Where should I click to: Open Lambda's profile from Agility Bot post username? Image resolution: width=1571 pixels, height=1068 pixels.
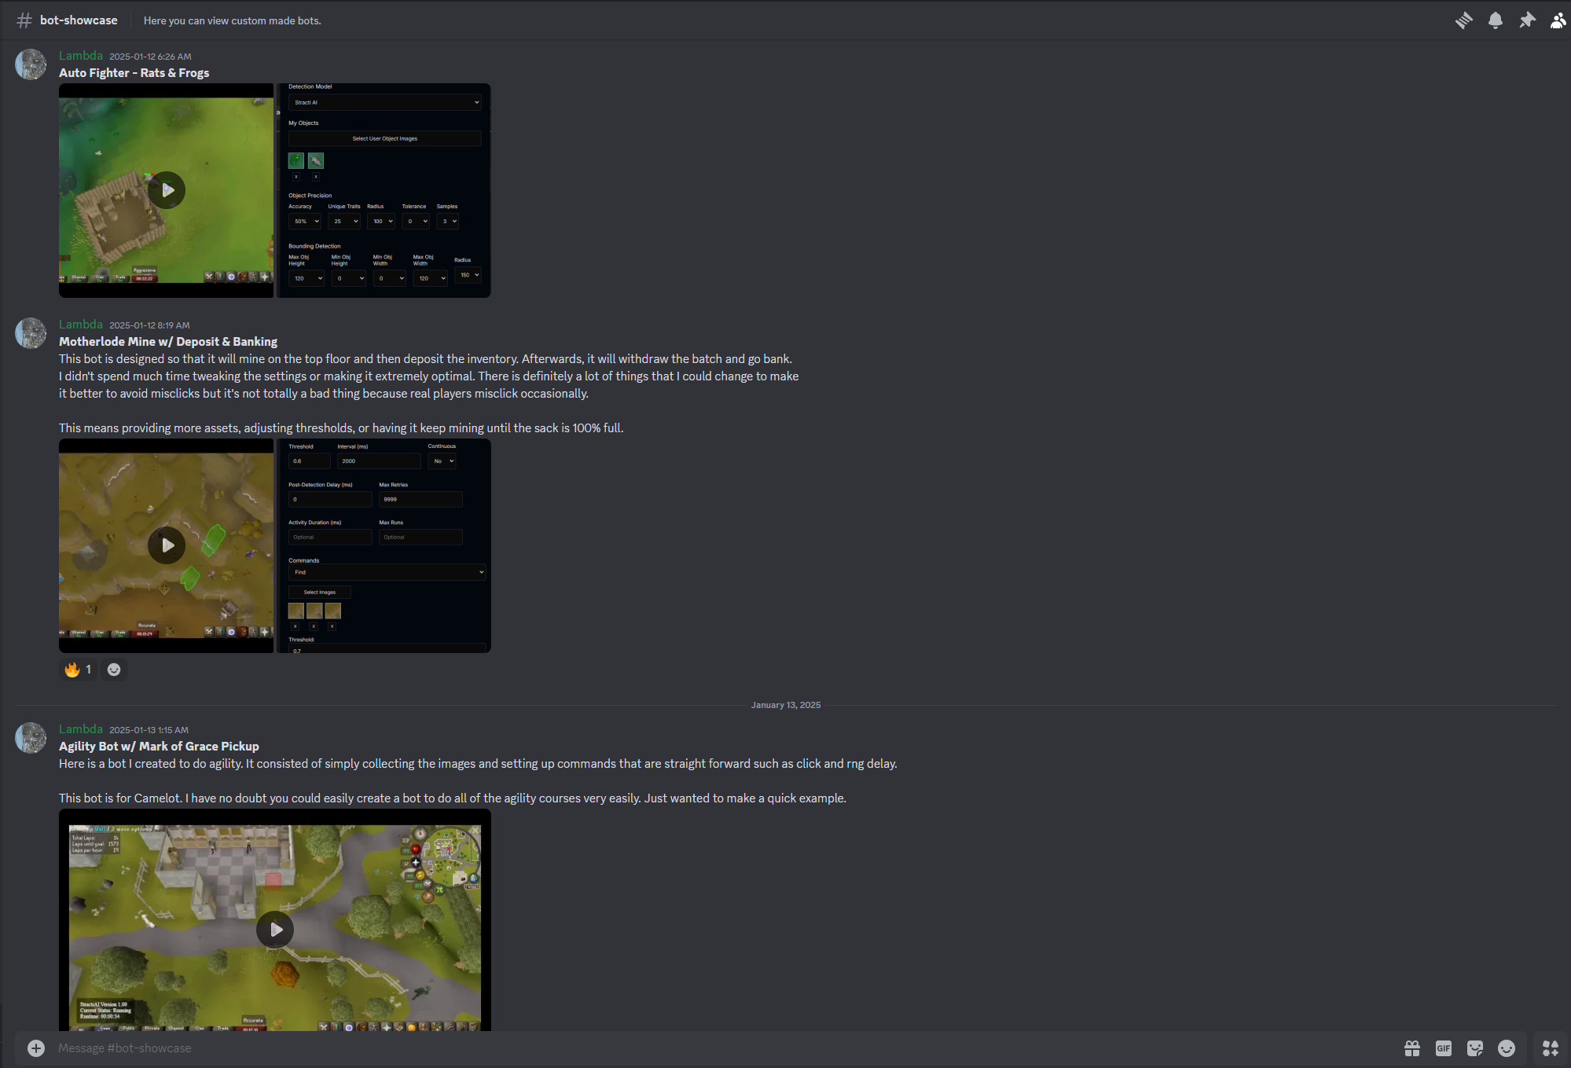click(x=81, y=729)
